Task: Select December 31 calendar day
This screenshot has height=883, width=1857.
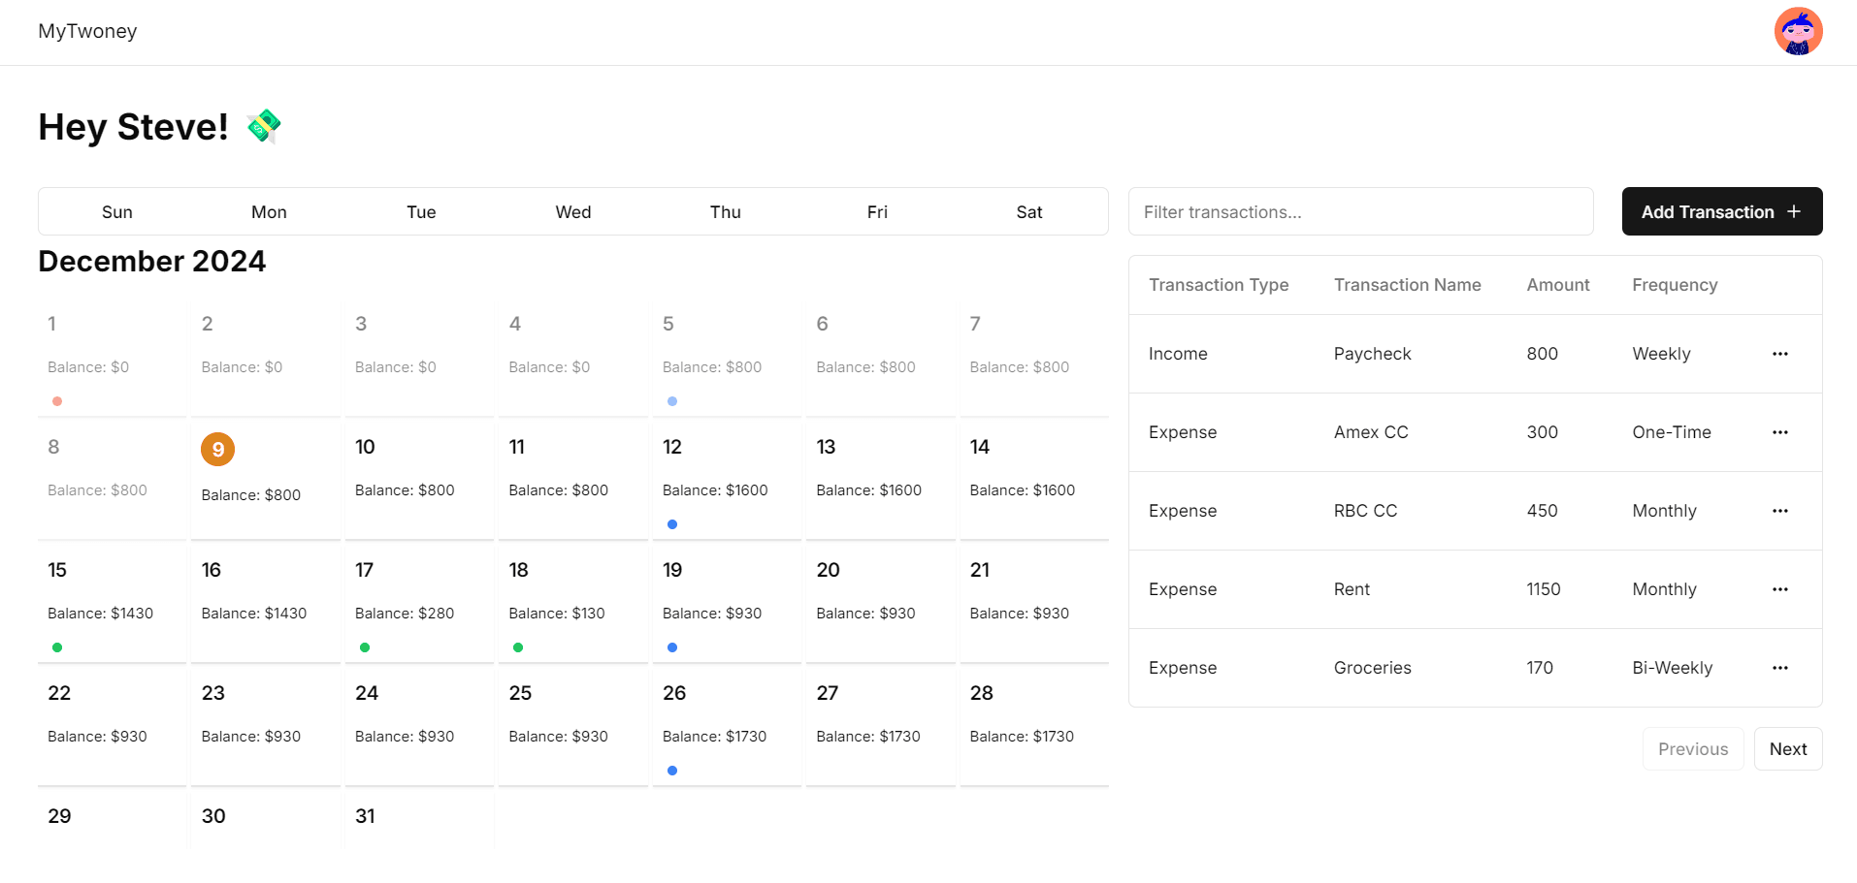Action: click(419, 819)
